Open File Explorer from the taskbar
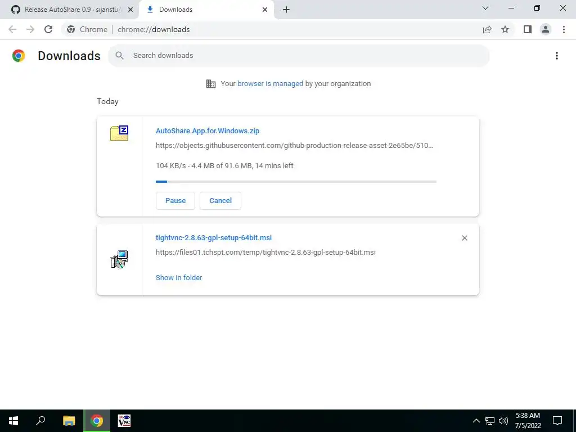 69,421
